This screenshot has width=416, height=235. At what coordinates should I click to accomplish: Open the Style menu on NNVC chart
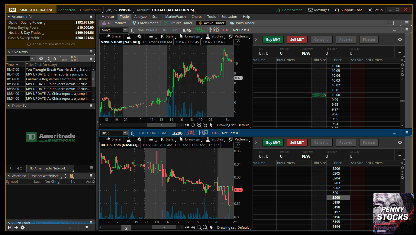(x=167, y=36)
